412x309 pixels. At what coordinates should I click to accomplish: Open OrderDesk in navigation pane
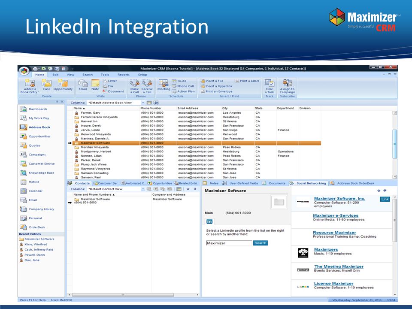point(33,227)
